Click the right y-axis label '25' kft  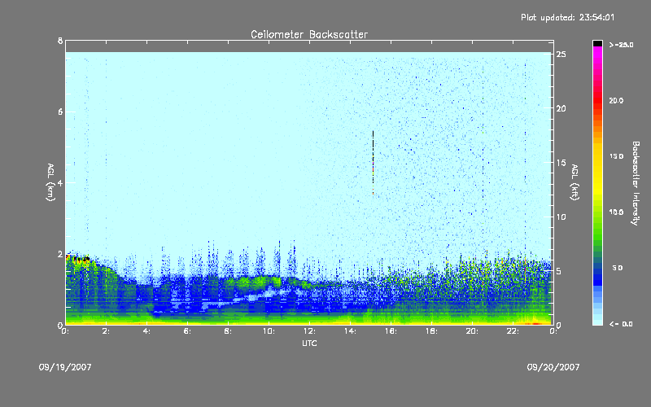[x=561, y=55]
